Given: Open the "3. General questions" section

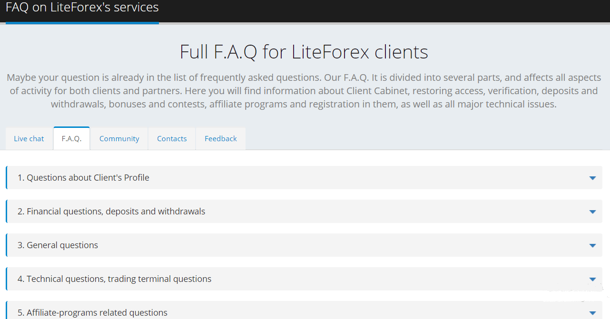Looking at the screenshot, I should click(x=58, y=245).
